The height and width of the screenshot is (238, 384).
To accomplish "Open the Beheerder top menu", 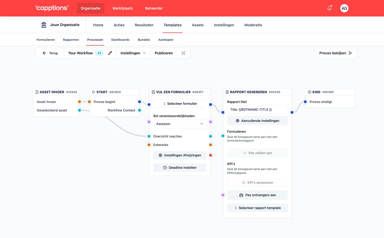I will click(154, 8).
